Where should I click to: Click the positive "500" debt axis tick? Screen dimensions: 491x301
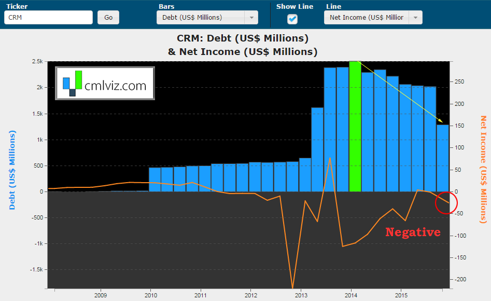click(x=38, y=166)
